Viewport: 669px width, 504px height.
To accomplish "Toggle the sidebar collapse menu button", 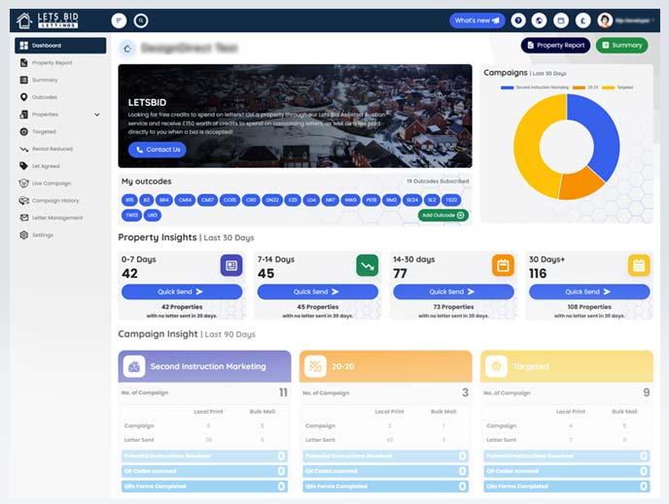I will coord(119,20).
